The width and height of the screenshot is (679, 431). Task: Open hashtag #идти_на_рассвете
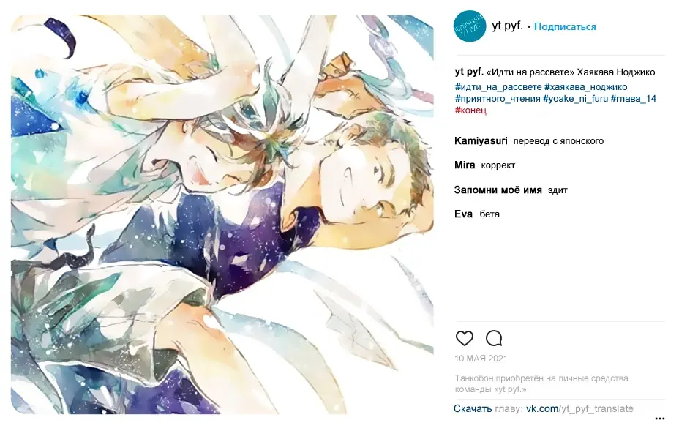click(498, 87)
